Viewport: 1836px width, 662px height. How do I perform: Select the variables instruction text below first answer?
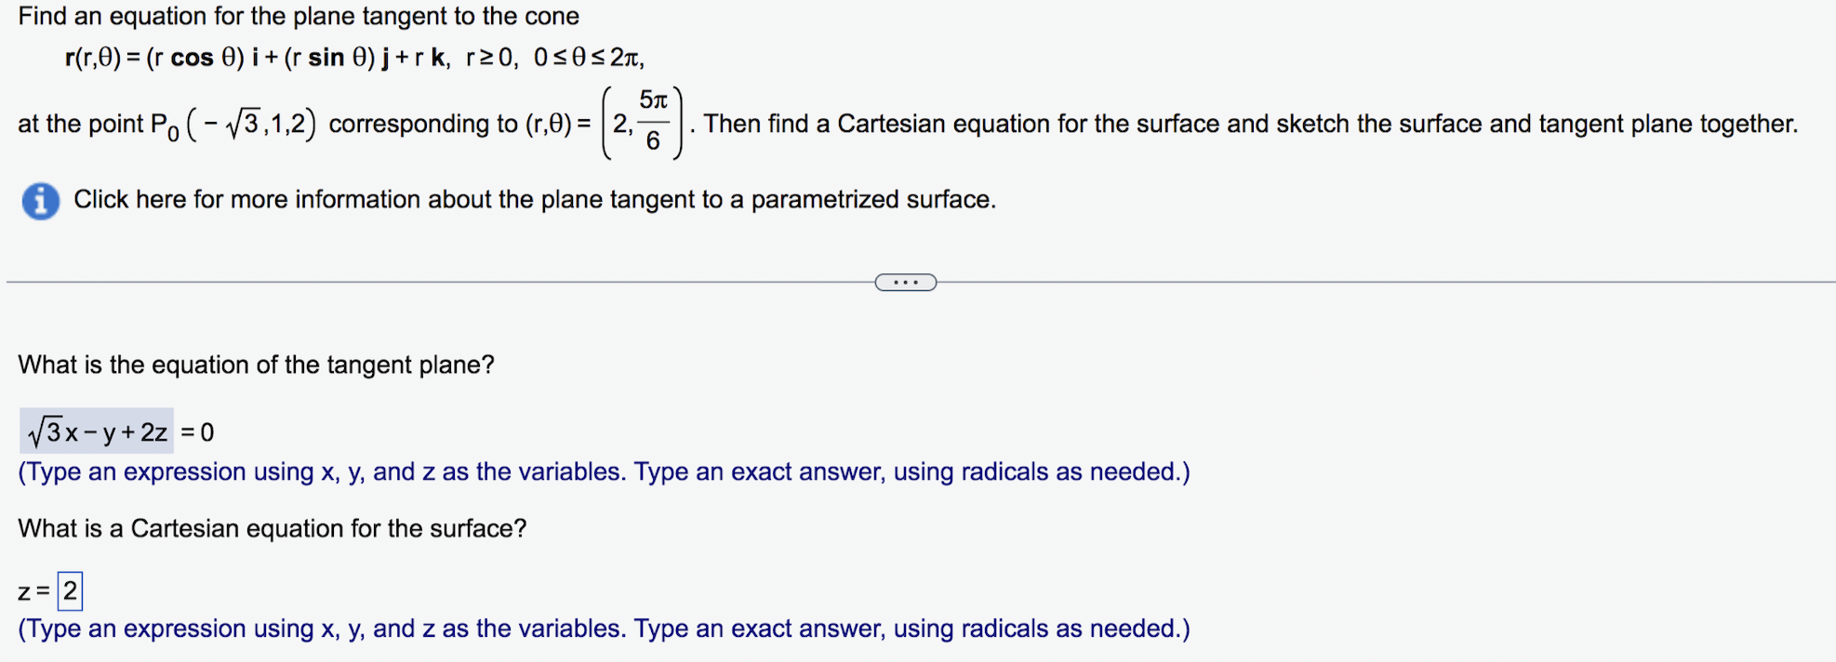point(603,471)
